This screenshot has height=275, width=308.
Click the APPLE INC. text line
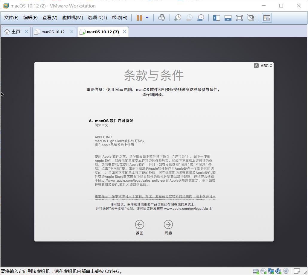click(104, 137)
